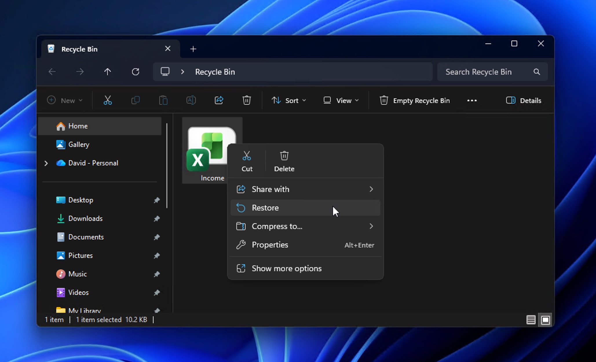
Task: Expand the David - Personal tree node
Action: pos(46,163)
